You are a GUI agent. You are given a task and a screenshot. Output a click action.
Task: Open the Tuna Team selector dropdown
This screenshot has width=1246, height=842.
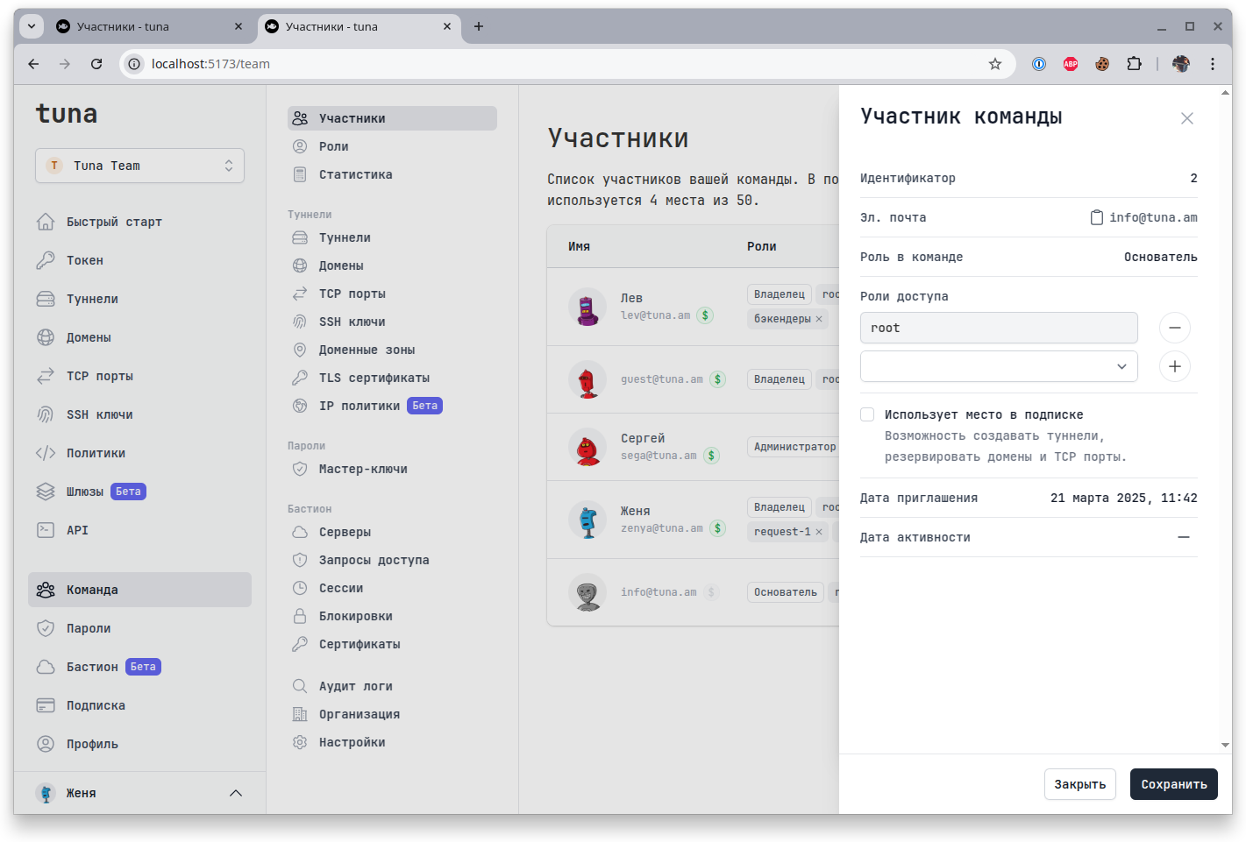[x=139, y=166]
